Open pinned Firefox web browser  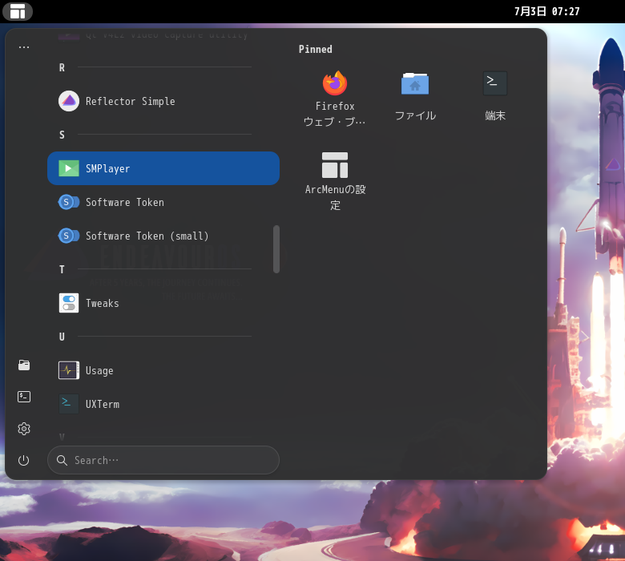pyautogui.click(x=335, y=98)
